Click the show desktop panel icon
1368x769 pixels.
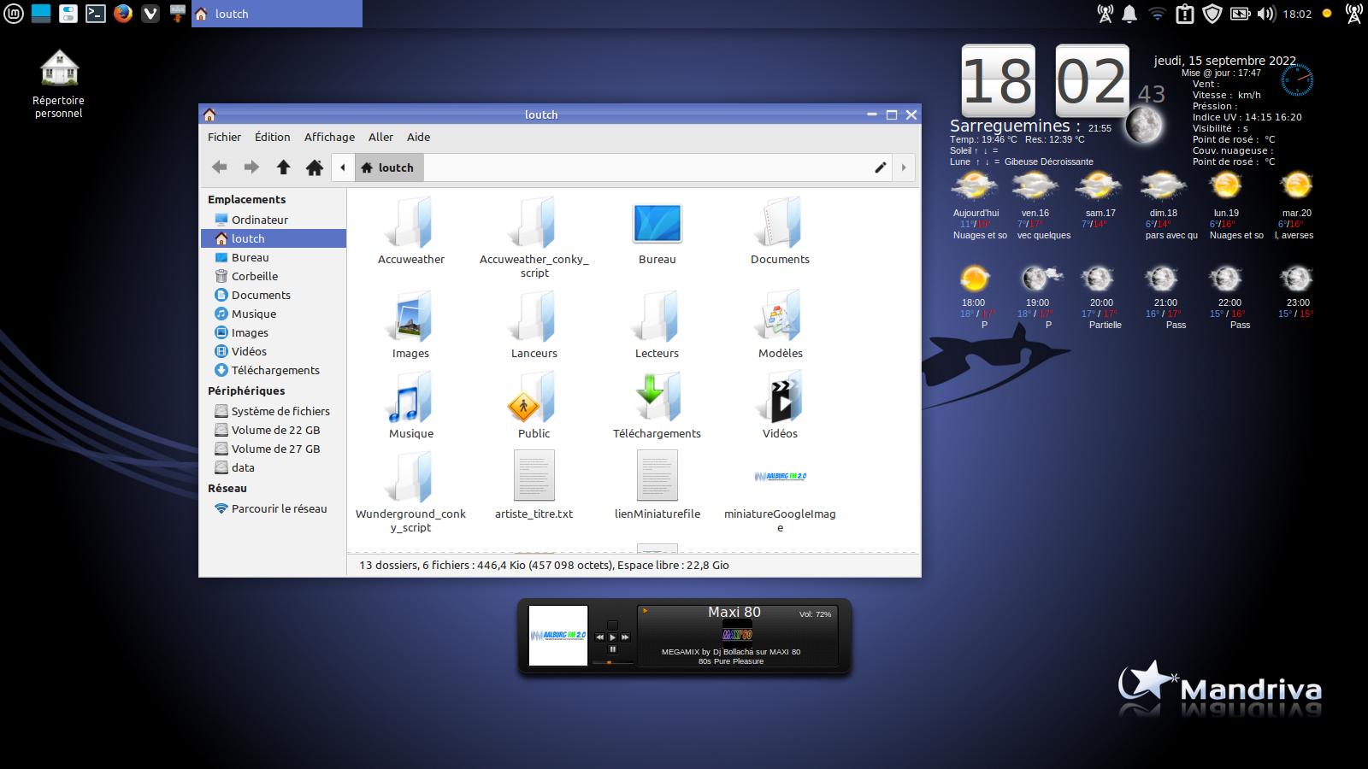[x=40, y=14]
